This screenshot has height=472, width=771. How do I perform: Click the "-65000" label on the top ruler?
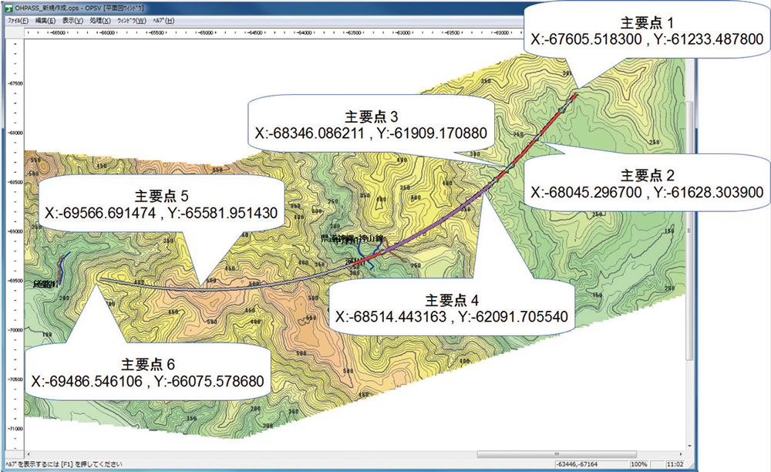point(206,33)
